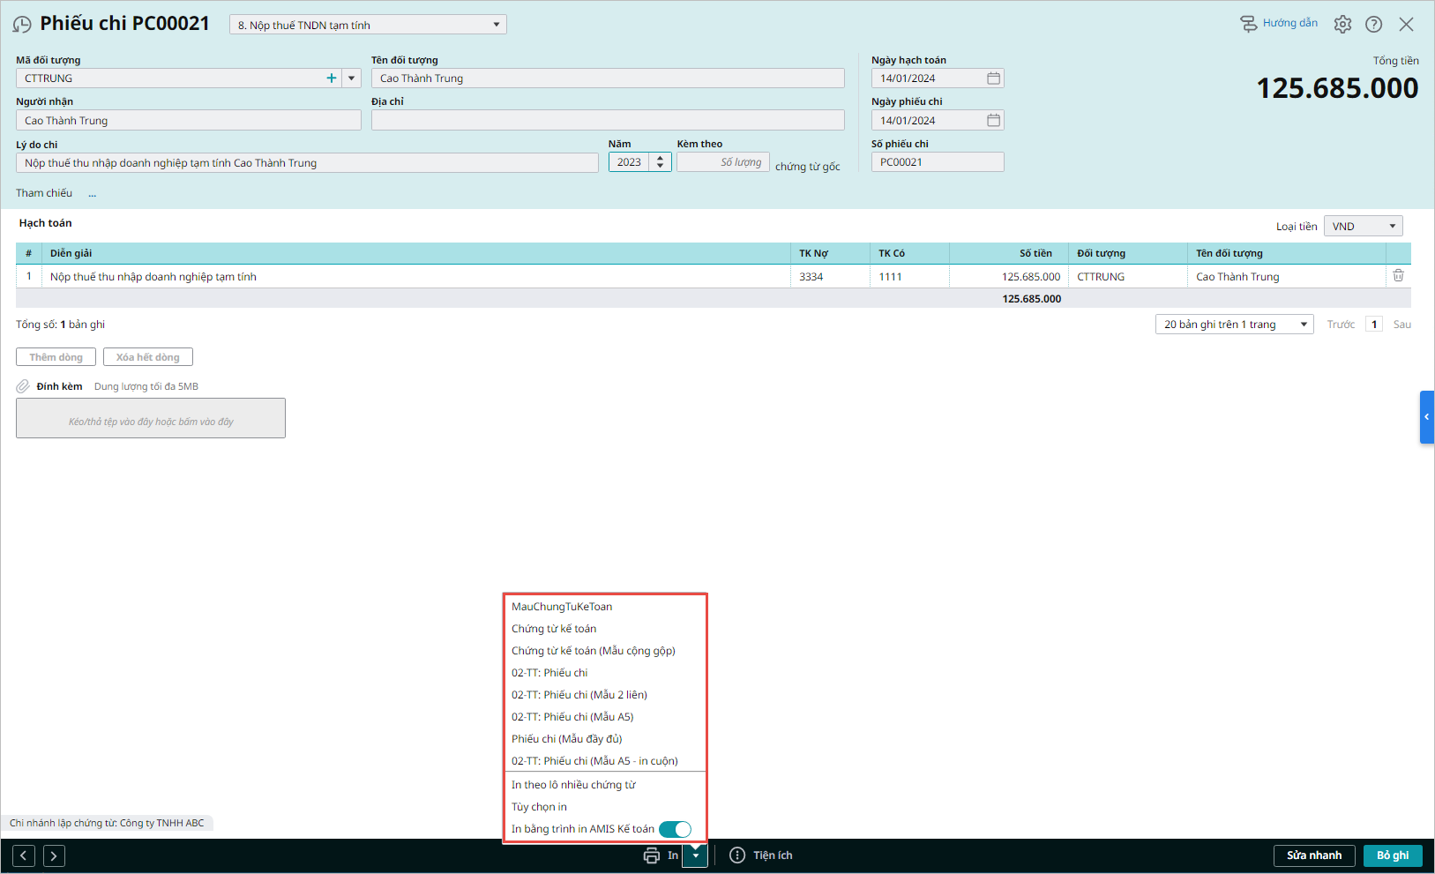Click the Địa chỉ input field
Screen dimensions: 1435x874
pos(608,121)
